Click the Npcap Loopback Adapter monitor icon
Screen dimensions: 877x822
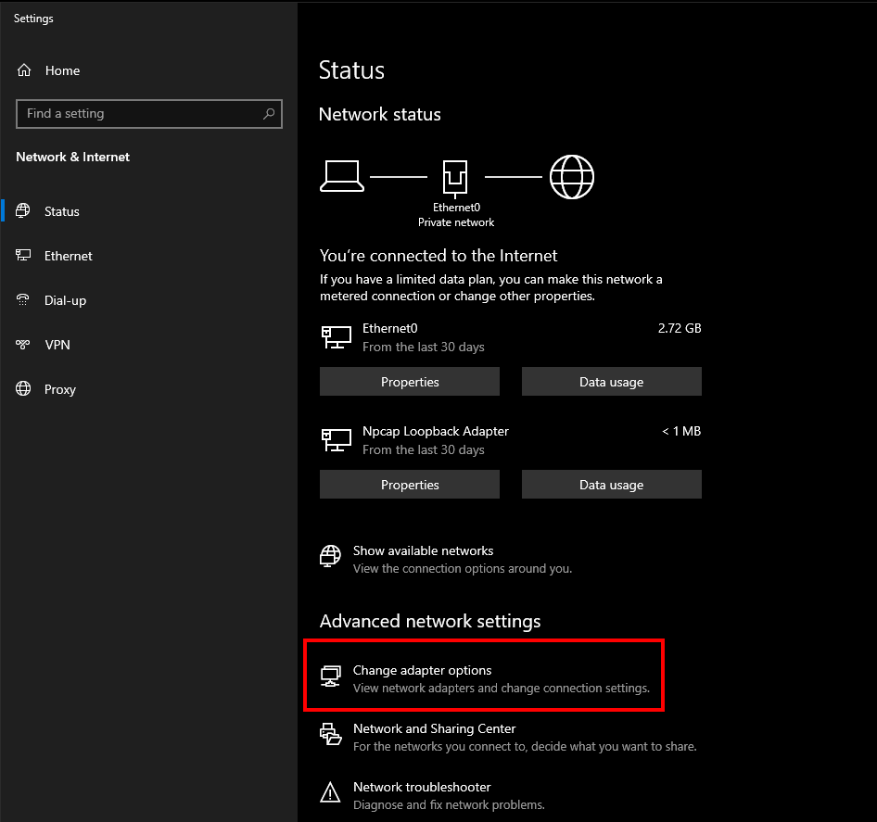coord(337,440)
